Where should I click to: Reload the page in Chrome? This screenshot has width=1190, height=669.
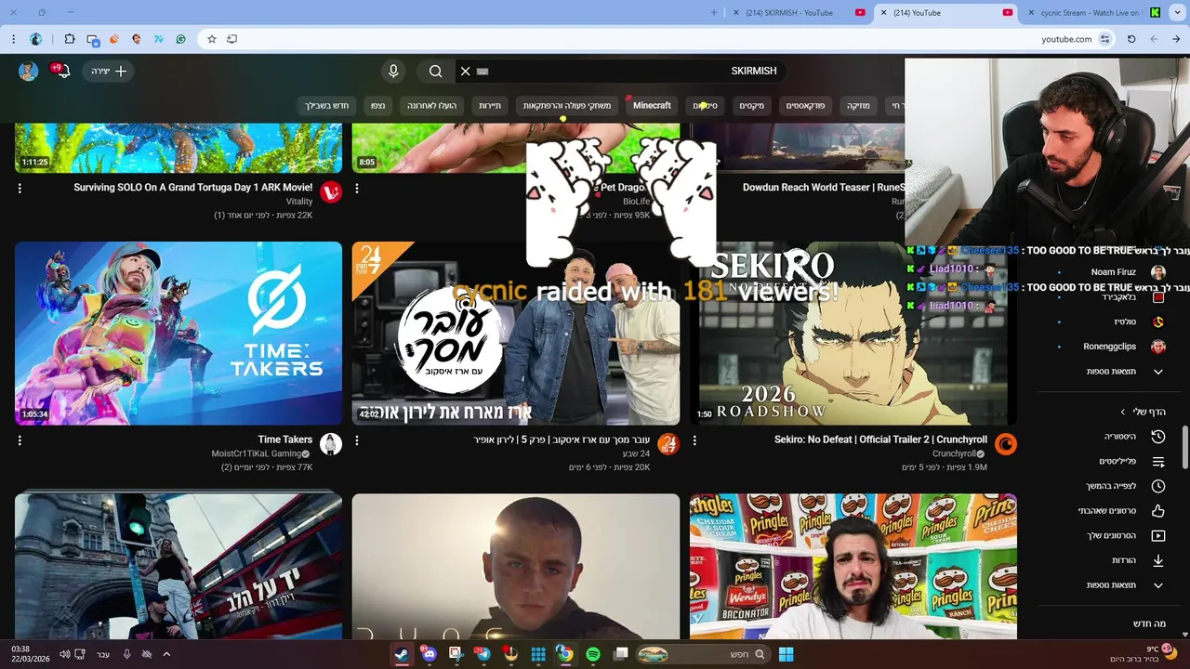(x=1131, y=39)
